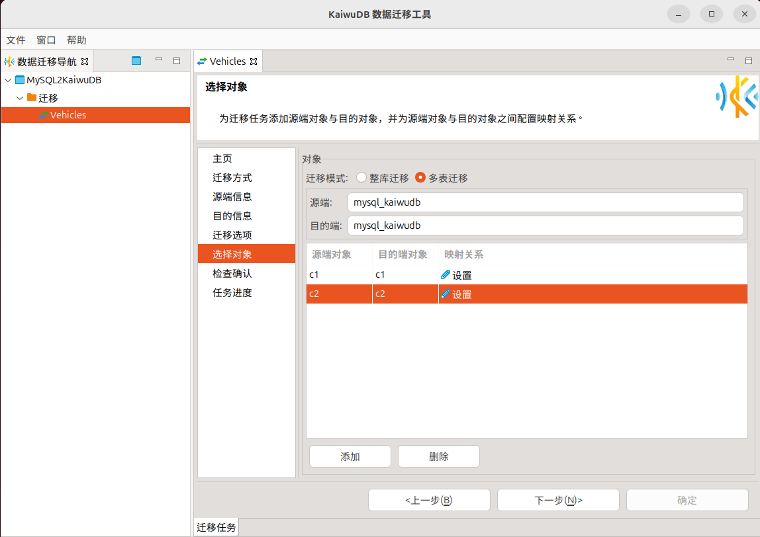Maximize the 数据迁移导航 panel
760x537 pixels.
point(177,61)
